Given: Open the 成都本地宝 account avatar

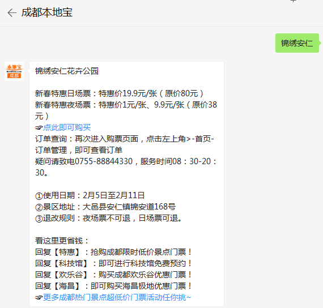Looking at the screenshot, I should click(14, 71).
